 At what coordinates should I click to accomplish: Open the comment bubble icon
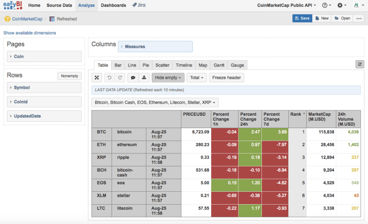133,77
